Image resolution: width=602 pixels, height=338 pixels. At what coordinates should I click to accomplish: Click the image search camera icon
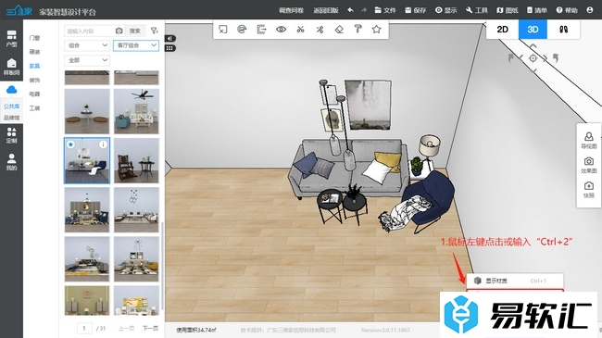(119, 31)
